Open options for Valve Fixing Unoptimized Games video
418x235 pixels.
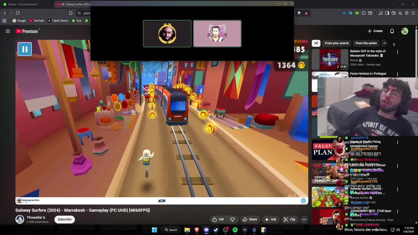(x=397, y=142)
